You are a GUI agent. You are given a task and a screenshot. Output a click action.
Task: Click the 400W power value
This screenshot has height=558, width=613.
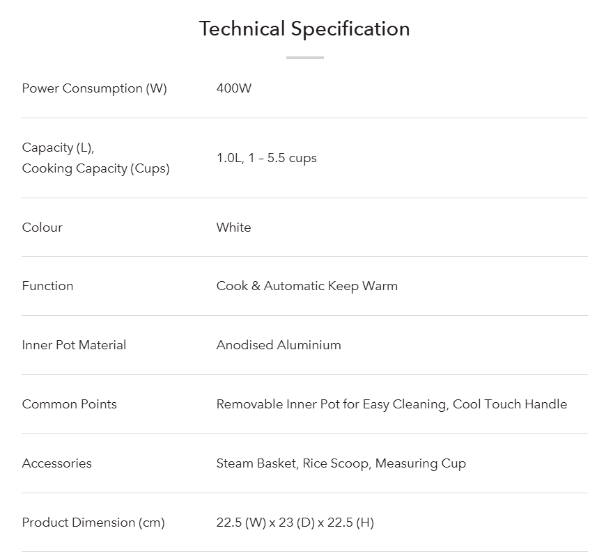(234, 88)
